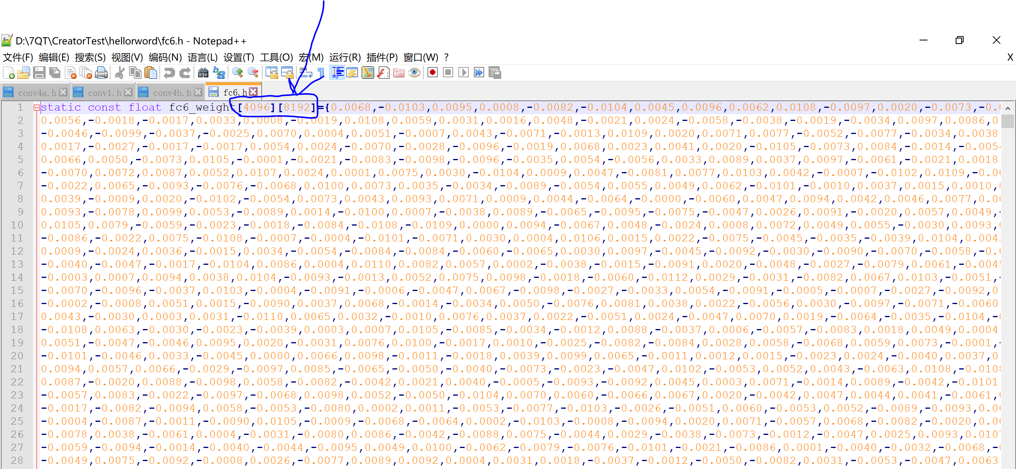Redo the last undone edit
The image size is (1016, 469).
(185, 73)
